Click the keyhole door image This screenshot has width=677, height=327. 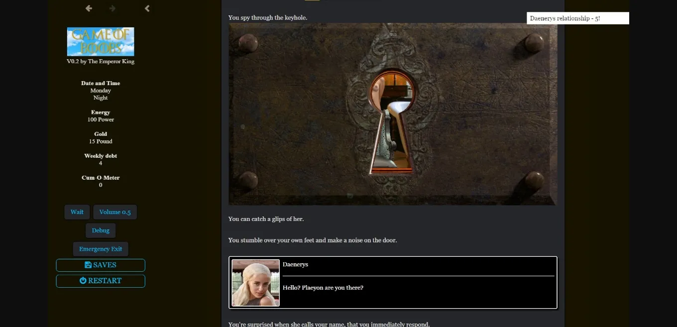(392, 114)
